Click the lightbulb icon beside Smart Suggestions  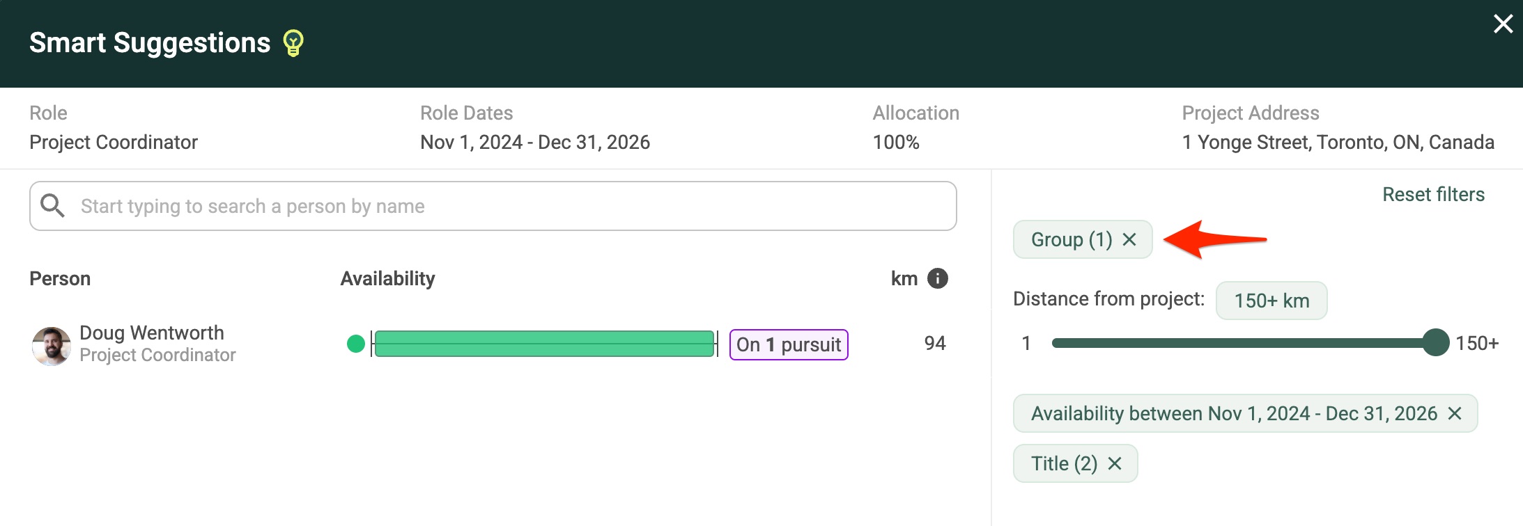click(x=293, y=43)
